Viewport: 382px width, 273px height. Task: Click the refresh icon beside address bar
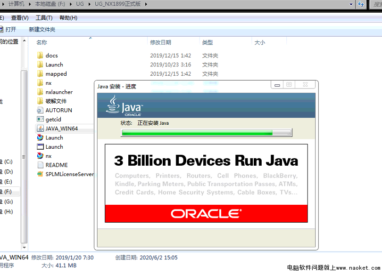(x=361, y=4)
